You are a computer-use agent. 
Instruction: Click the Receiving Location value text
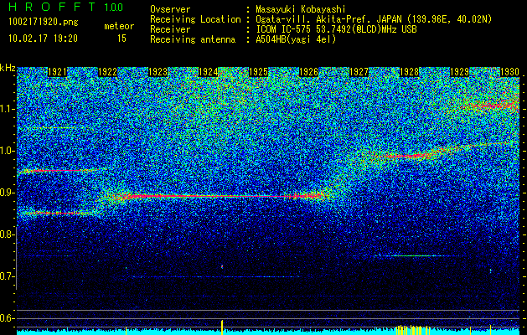coord(374,19)
